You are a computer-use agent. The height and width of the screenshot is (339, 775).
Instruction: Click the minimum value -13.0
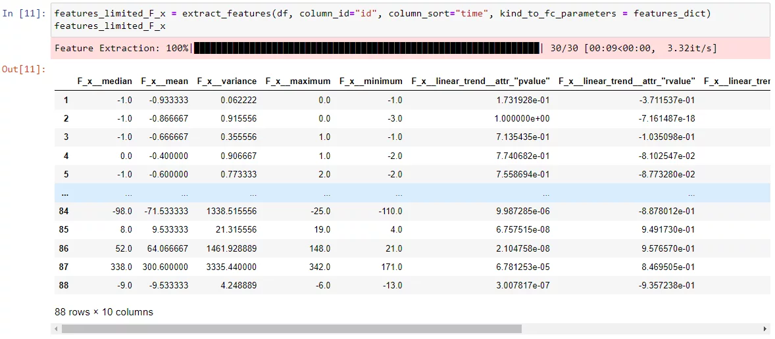point(391,285)
